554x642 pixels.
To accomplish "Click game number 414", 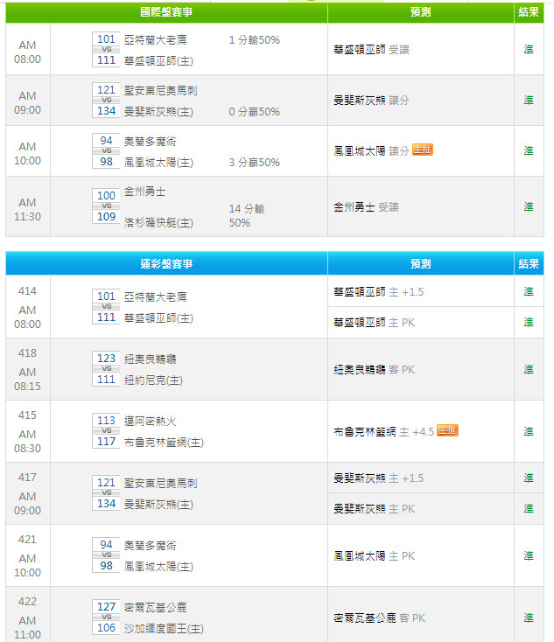I will coord(27,291).
